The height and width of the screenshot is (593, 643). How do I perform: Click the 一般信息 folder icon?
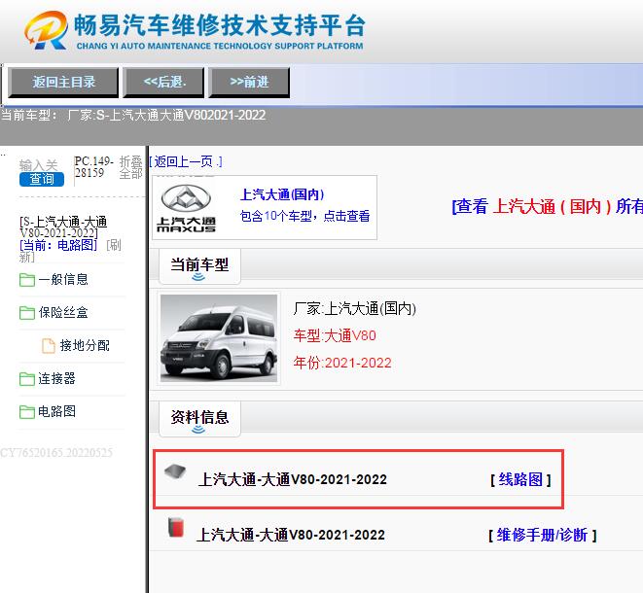pyautogui.click(x=27, y=280)
